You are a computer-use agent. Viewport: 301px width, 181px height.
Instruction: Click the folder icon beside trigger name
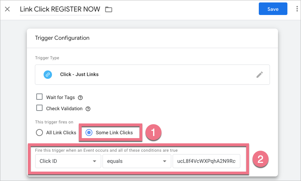[x=108, y=9]
